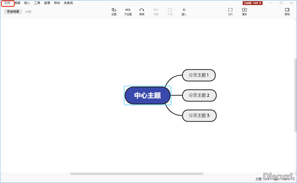The width and height of the screenshot is (297, 183).
Task: Open the 编辑 menu
Action: [17, 3]
